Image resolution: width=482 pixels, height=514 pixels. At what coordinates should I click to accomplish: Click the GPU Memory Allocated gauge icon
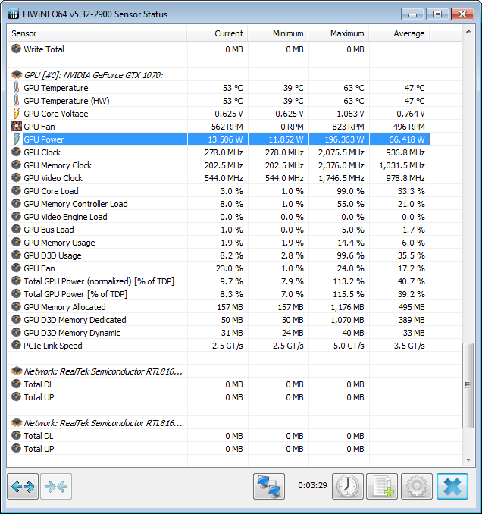click(16, 306)
